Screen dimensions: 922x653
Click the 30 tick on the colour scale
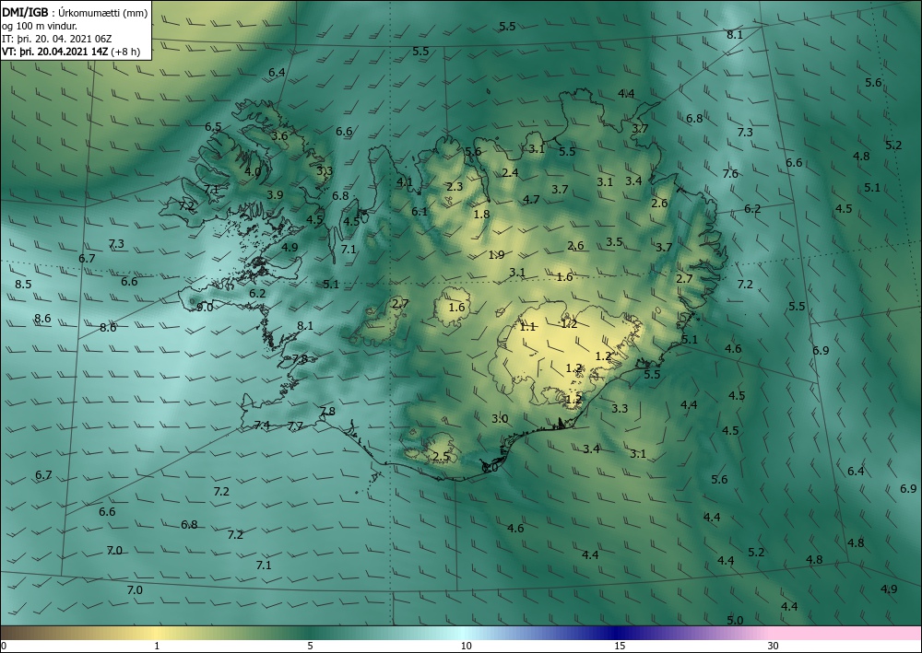click(x=774, y=647)
